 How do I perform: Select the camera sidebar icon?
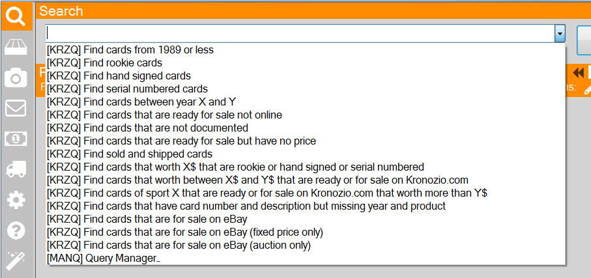click(16, 78)
